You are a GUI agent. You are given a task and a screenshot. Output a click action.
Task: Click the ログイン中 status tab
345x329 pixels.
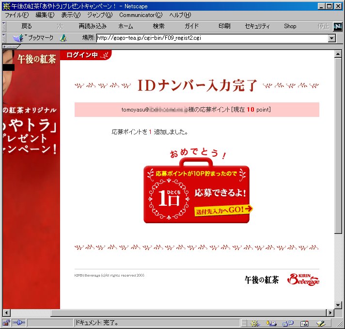86,55
